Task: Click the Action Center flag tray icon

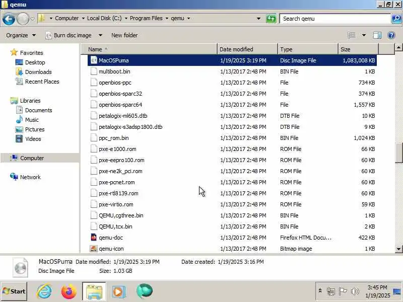Action: pos(343,291)
